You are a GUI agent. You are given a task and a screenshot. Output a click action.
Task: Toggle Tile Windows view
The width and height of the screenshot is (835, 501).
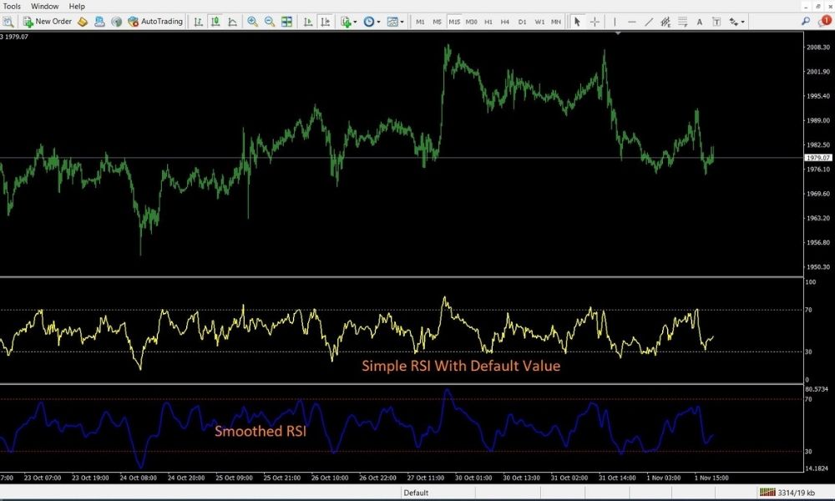click(286, 21)
